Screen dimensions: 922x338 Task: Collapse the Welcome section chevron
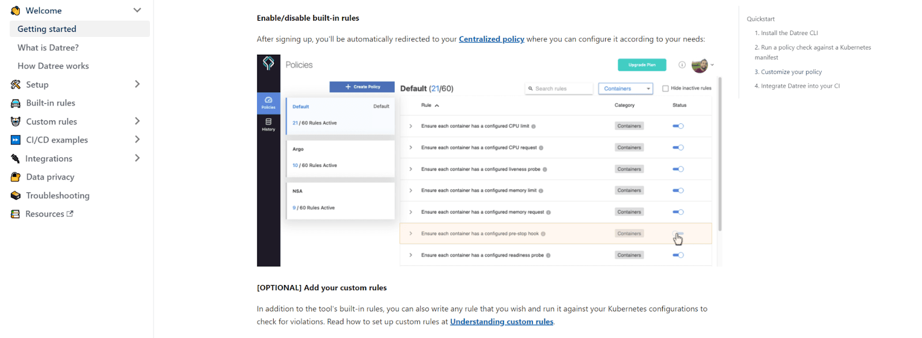point(137,10)
